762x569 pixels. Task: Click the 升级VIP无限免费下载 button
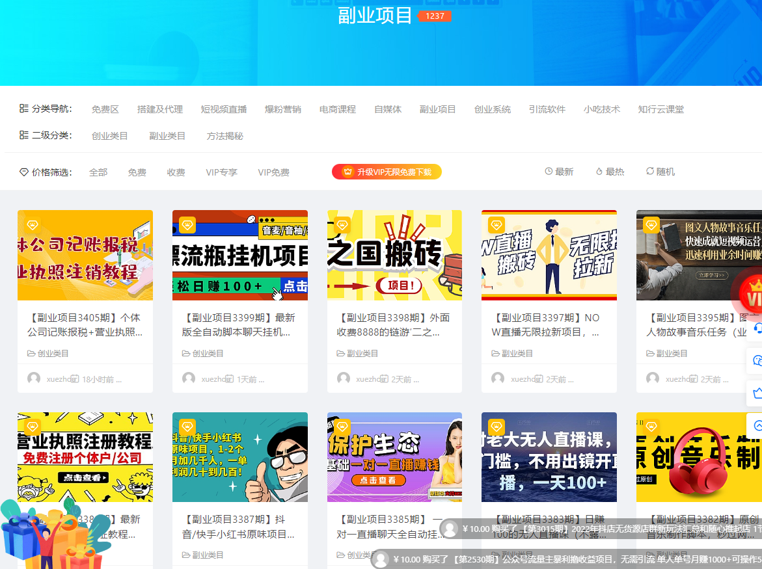[387, 172]
